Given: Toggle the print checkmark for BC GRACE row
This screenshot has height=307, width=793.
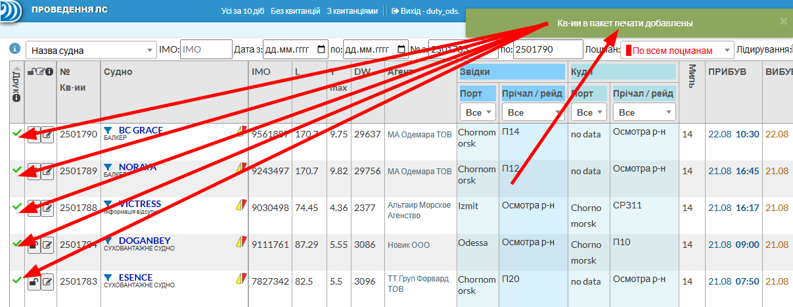Looking at the screenshot, I should click(x=16, y=133).
